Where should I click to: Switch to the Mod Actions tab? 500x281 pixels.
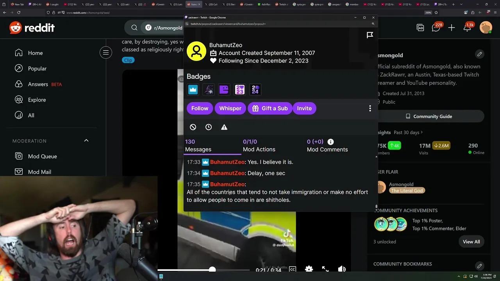pyautogui.click(x=259, y=146)
